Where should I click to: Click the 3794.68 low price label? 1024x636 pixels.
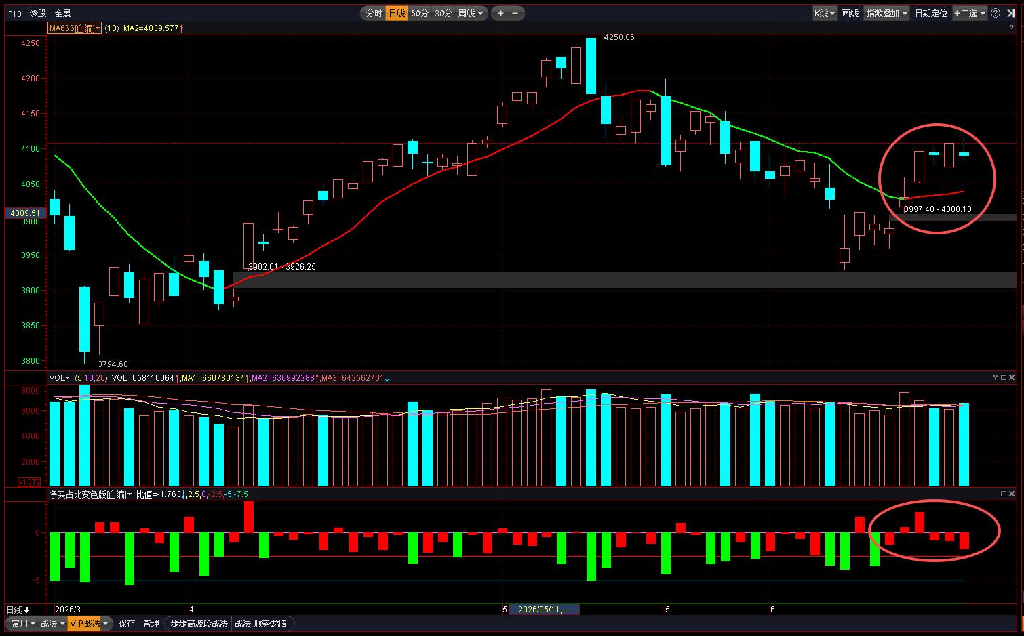click(113, 364)
